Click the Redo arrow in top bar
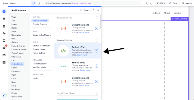The height and width of the screenshot is (100, 194). (x=152, y=4)
